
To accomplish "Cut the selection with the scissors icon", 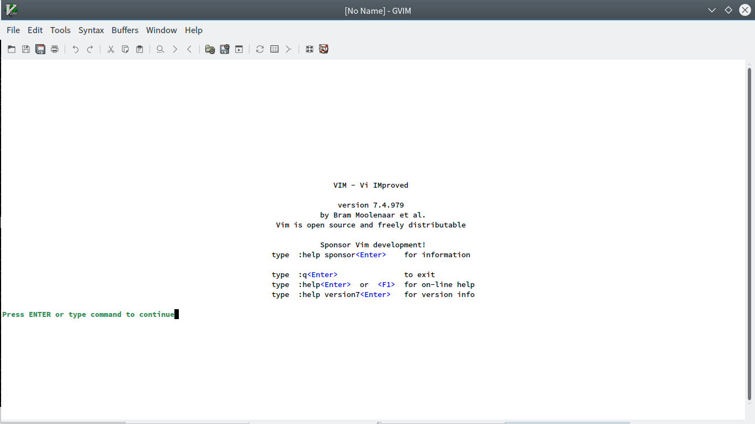I will 111,49.
